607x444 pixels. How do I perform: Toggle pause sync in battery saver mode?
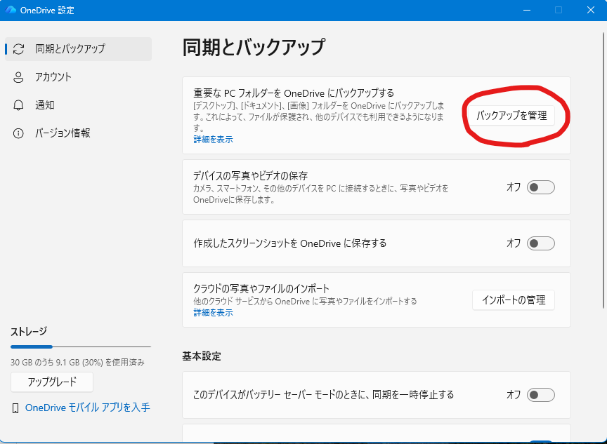point(540,395)
